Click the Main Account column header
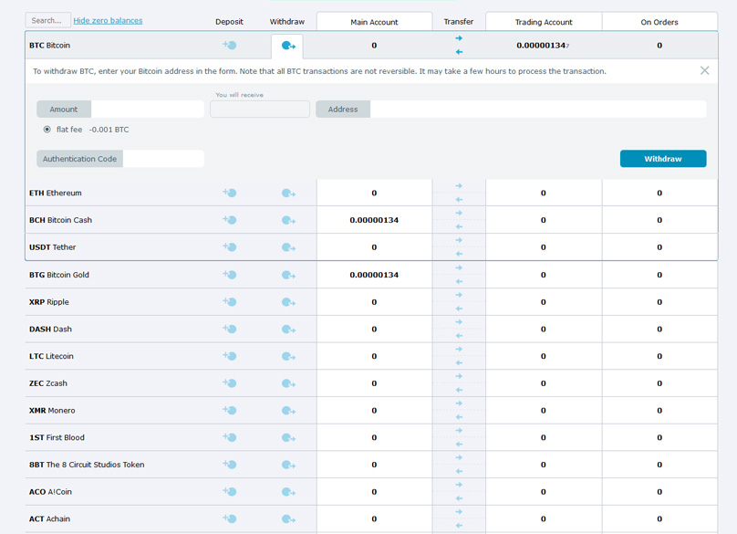737x534 pixels. tap(374, 22)
